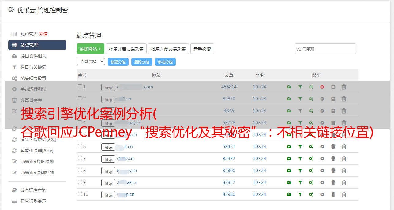Open article database icon in row 2
The width and height of the screenshot is (394, 210).
333,99
